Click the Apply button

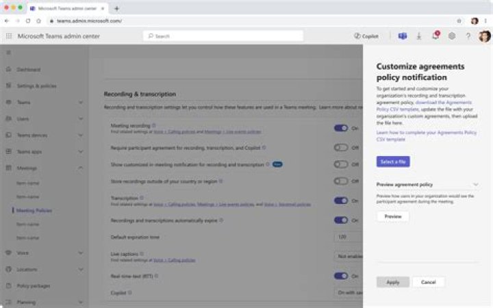point(393,282)
